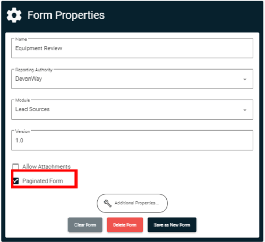Click Save as New Form button

[x=172, y=225]
